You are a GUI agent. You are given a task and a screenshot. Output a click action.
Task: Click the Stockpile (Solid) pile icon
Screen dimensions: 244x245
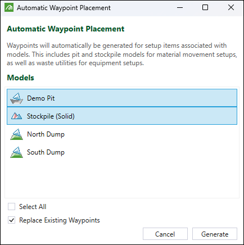point(16,116)
